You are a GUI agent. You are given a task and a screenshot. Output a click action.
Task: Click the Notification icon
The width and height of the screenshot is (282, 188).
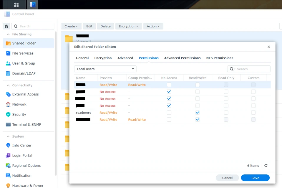coord(8,176)
